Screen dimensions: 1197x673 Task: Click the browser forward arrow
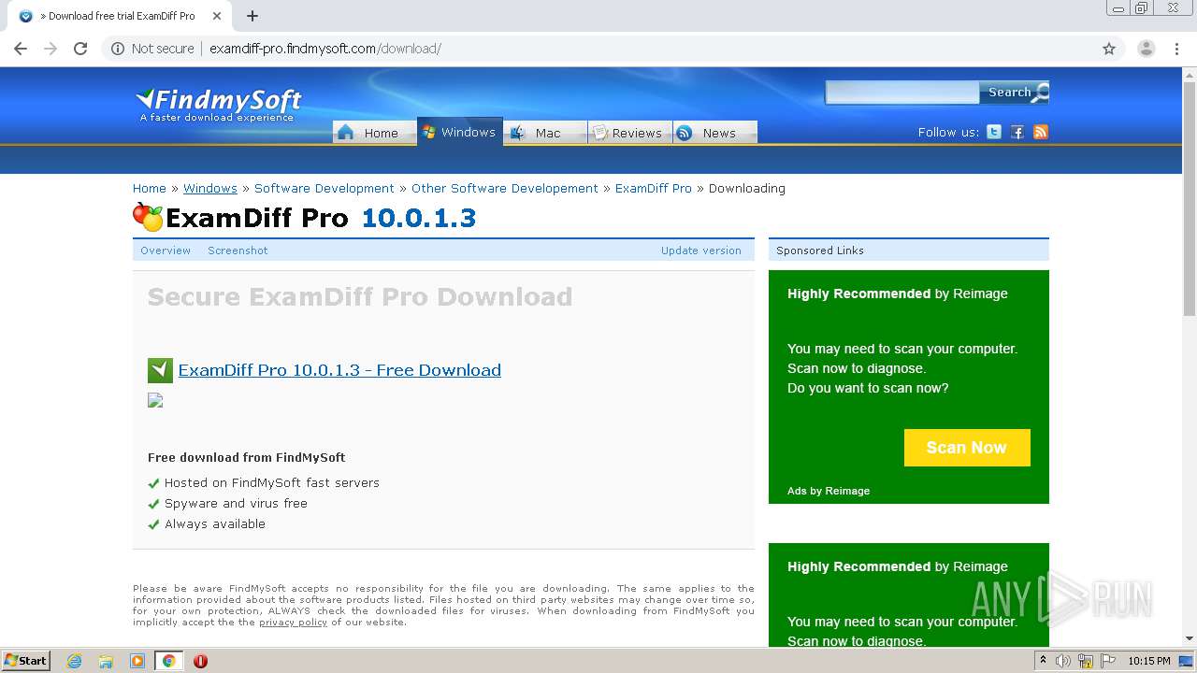tap(50, 49)
